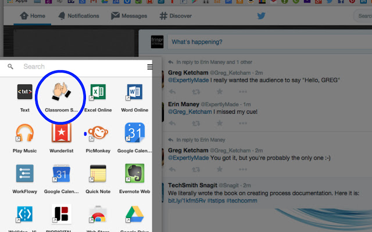The height and width of the screenshot is (232, 372).
Task: Open the bit.ly/1kfm5Rv link
Action: tap(187, 201)
